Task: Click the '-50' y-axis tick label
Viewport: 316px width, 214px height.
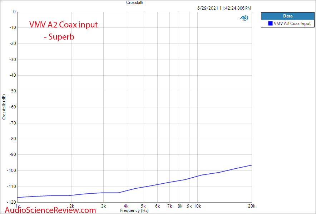Action: [x=13, y=91]
